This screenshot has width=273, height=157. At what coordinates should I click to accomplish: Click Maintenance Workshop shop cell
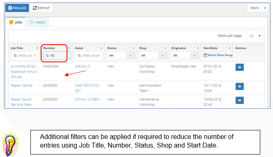(149, 102)
